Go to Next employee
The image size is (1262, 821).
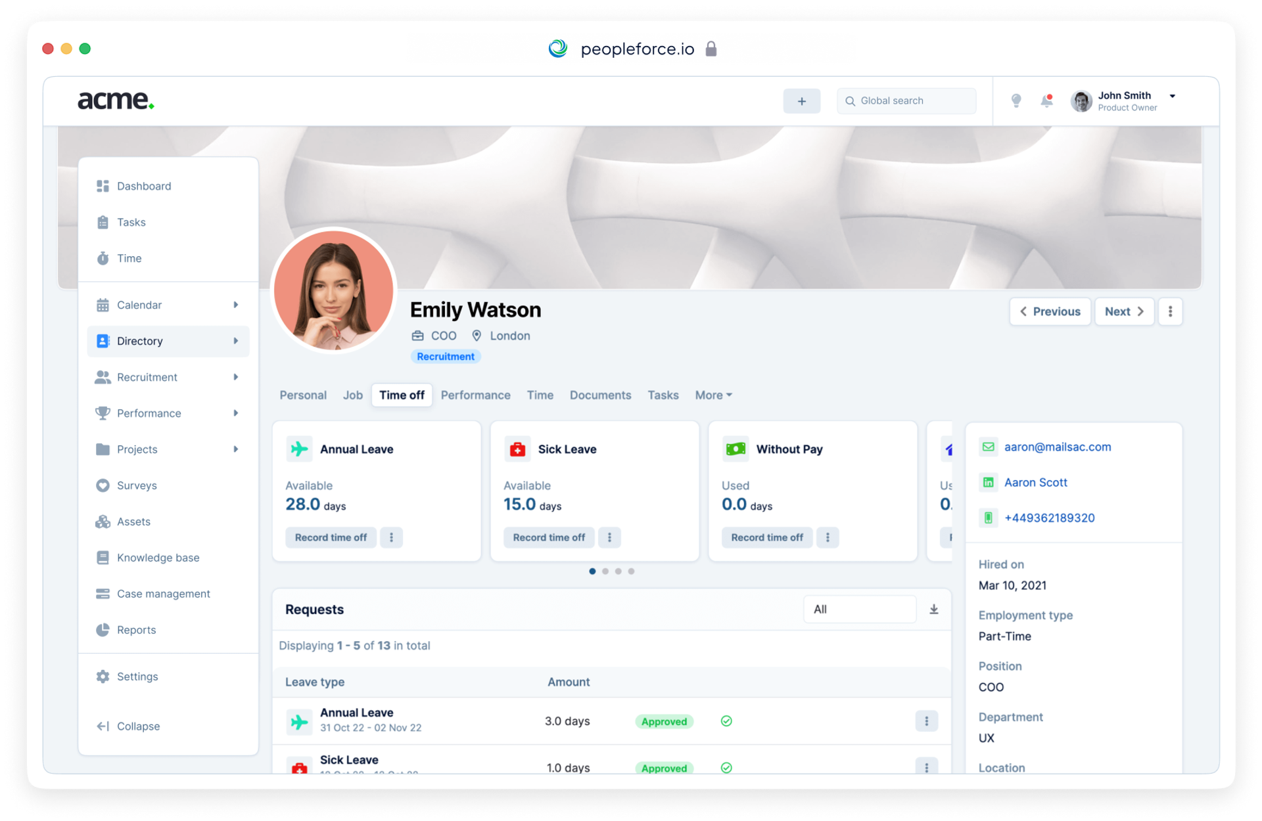1124,311
